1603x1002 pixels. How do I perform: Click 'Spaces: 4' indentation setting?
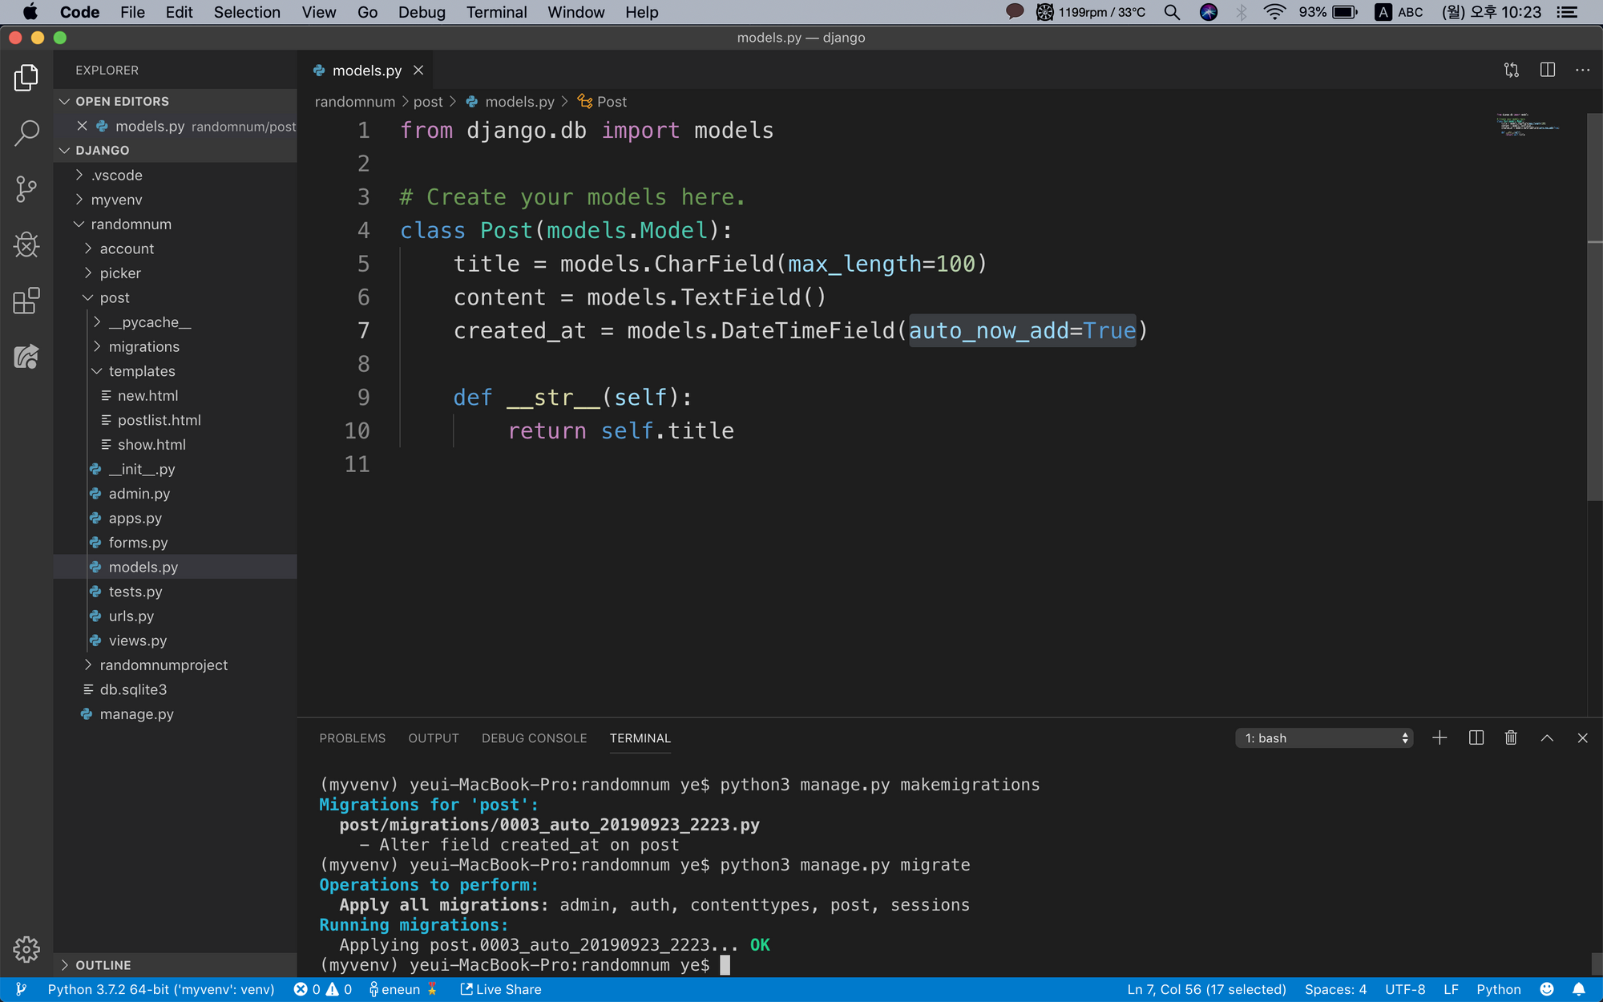coord(1335,989)
